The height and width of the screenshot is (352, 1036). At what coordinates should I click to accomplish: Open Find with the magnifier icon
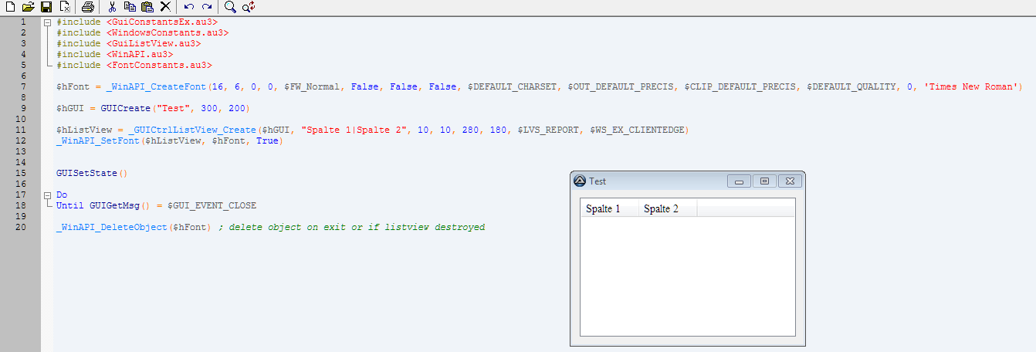point(230,7)
